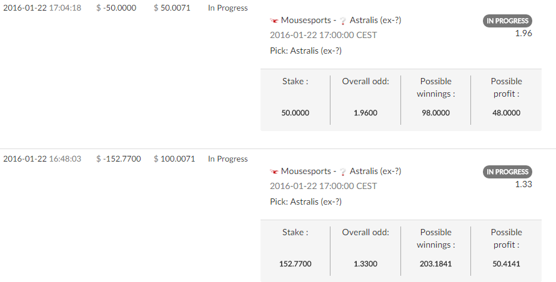Select the 16:48:03 transaction date

(x=42, y=158)
